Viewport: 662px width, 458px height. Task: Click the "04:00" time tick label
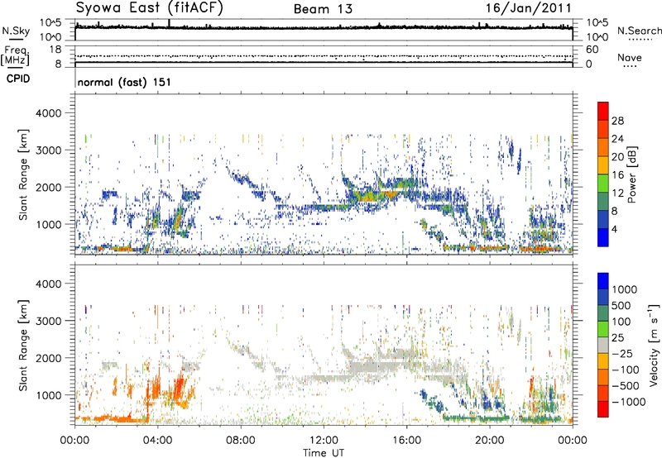pos(158,441)
